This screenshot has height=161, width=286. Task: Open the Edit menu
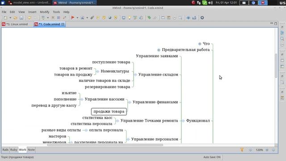12,12
